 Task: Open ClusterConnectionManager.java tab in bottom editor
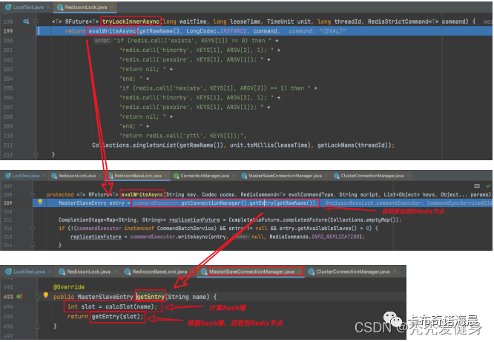pyautogui.click(x=349, y=272)
